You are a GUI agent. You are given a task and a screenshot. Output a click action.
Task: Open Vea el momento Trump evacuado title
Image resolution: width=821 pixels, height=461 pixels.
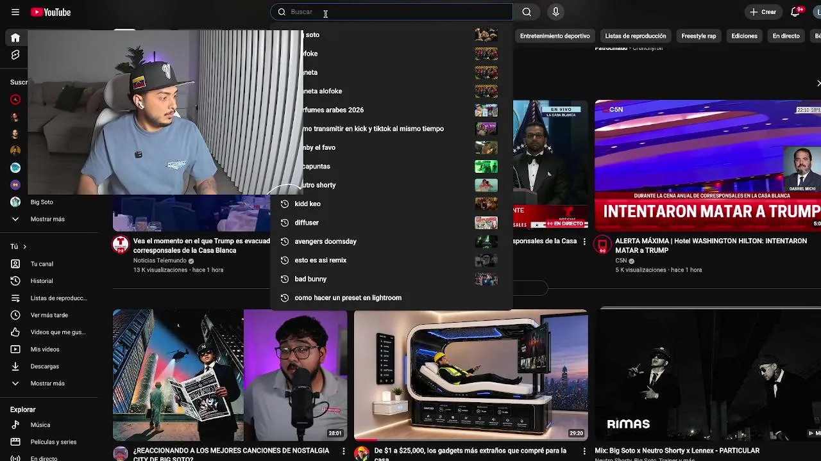click(201, 245)
